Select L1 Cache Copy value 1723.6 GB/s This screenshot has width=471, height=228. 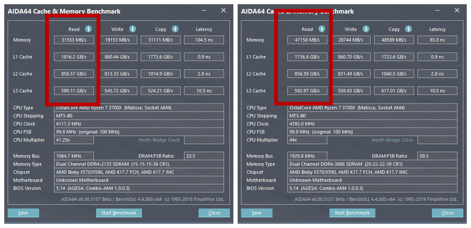(394, 57)
